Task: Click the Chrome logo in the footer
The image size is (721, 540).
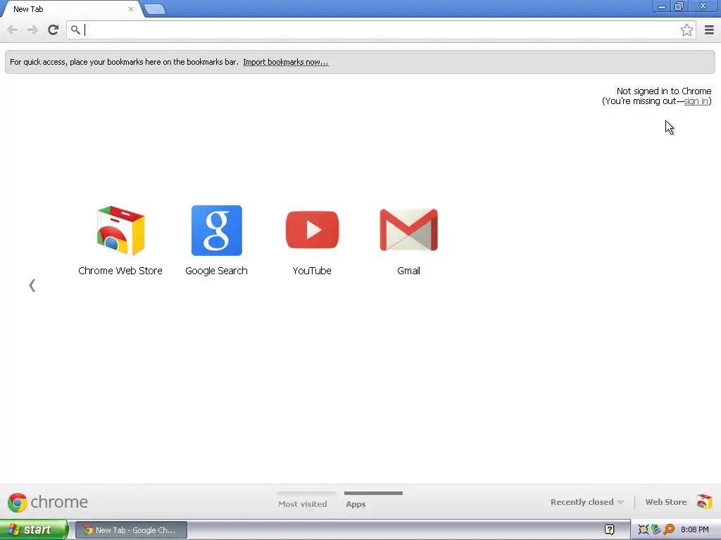Action: pyautogui.click(x=18, y=502)
